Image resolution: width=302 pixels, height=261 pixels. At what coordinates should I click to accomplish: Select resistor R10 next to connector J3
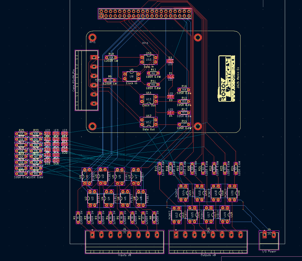pos(111,57)
